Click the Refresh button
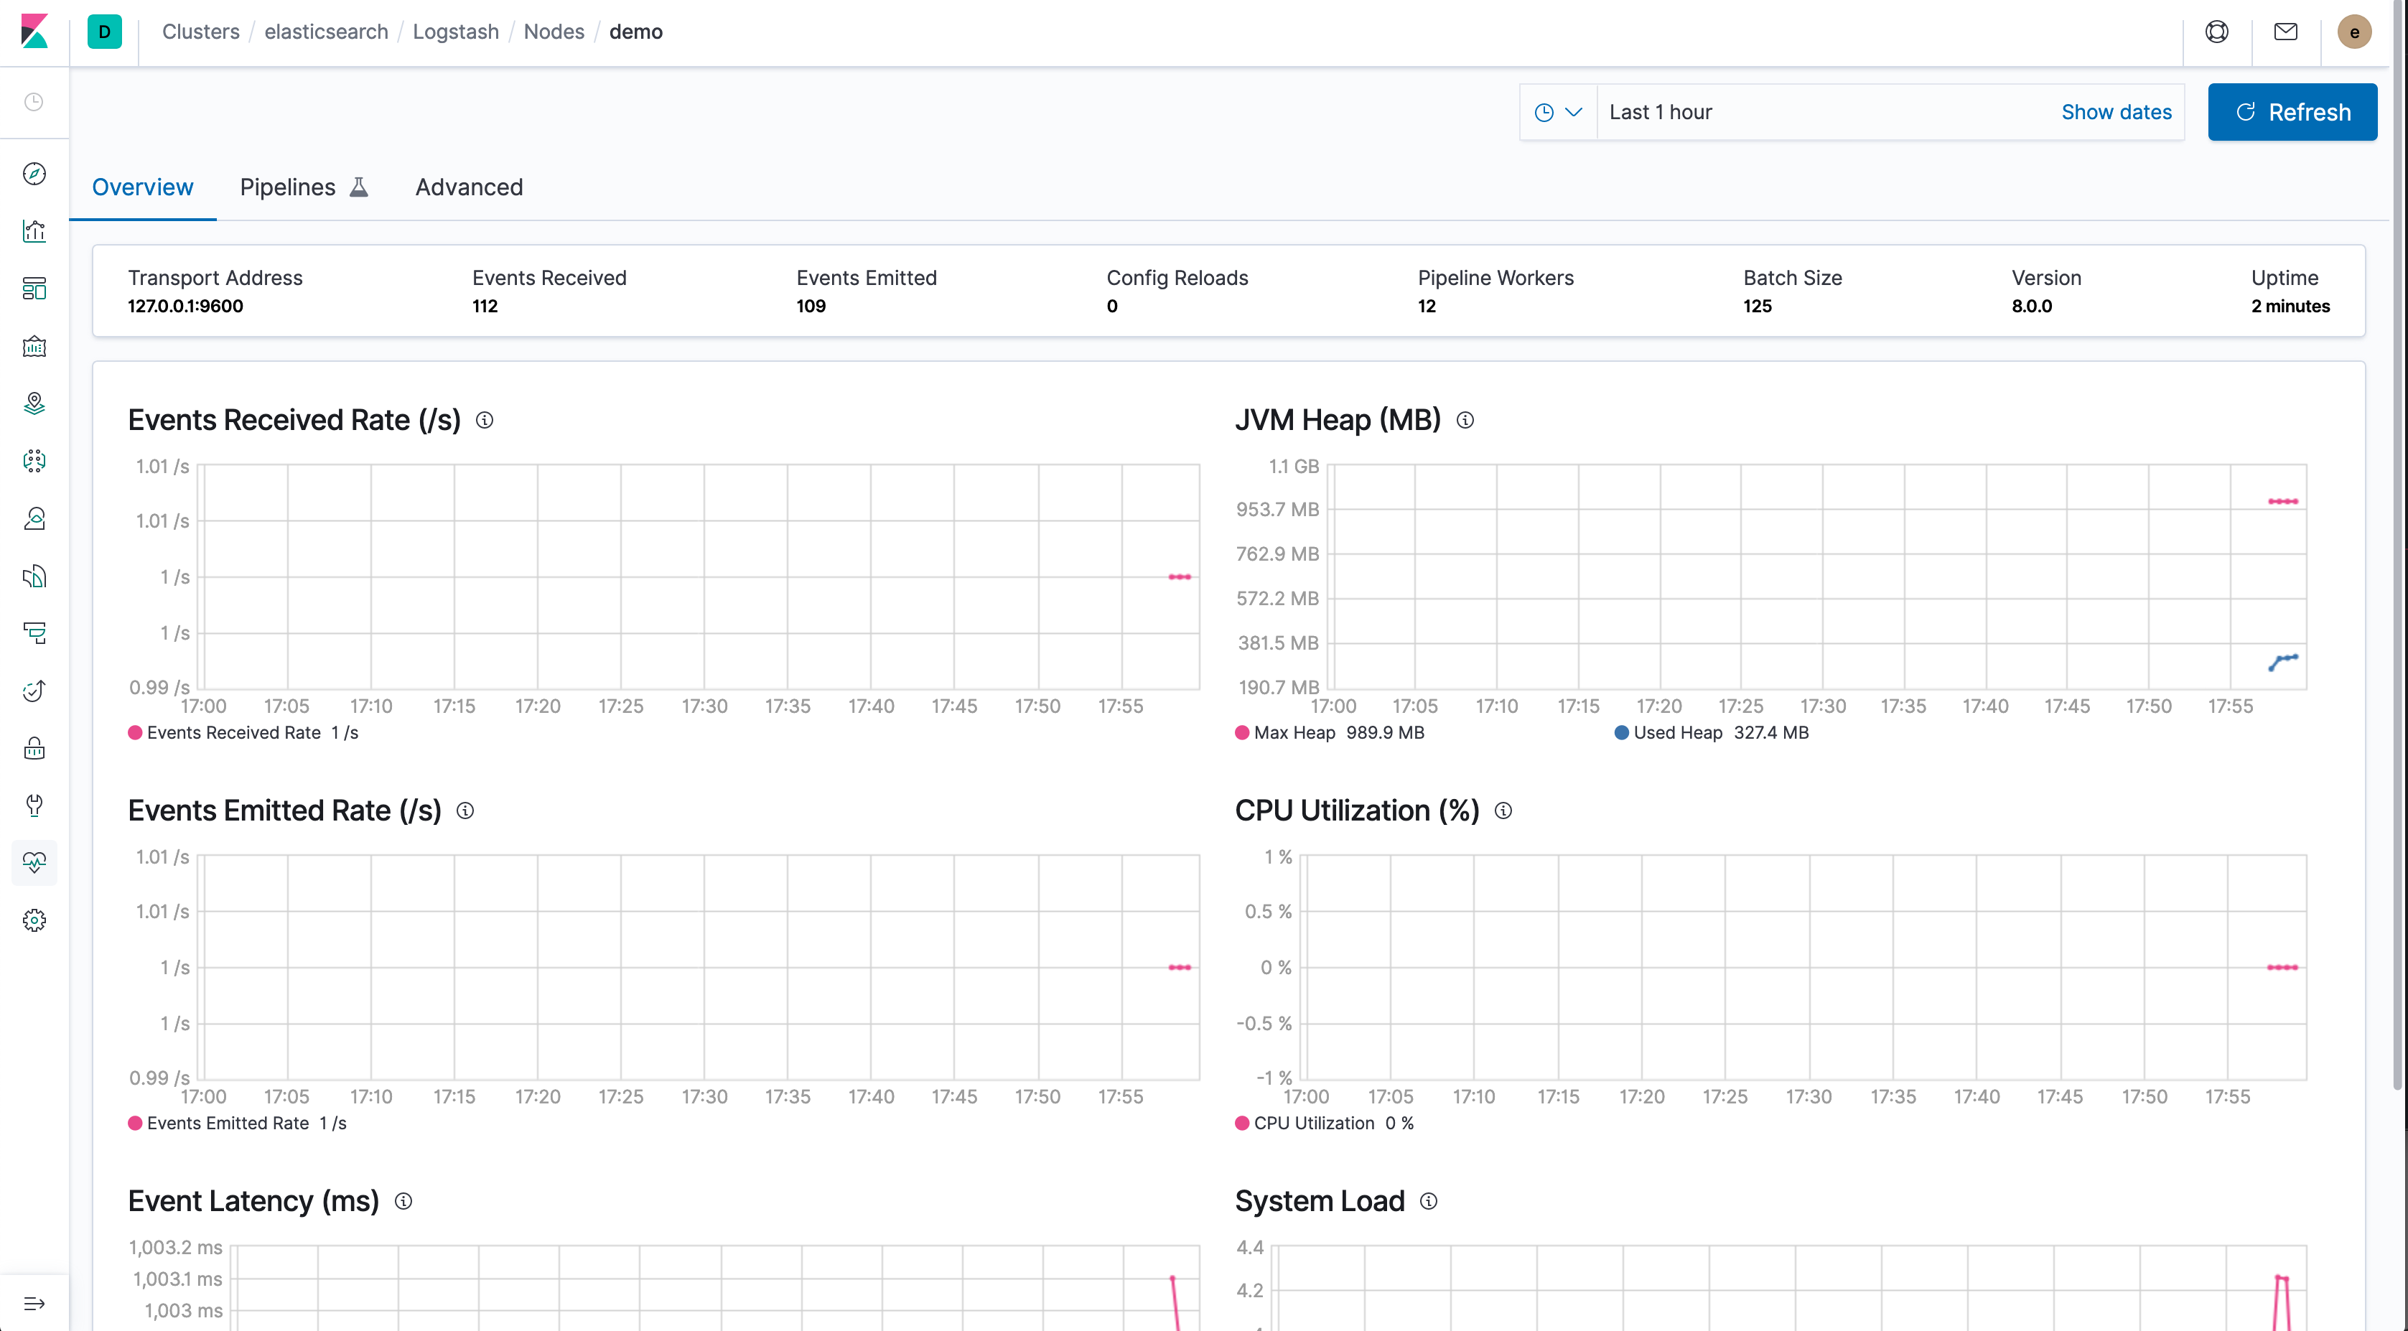 click(2292, 111)
